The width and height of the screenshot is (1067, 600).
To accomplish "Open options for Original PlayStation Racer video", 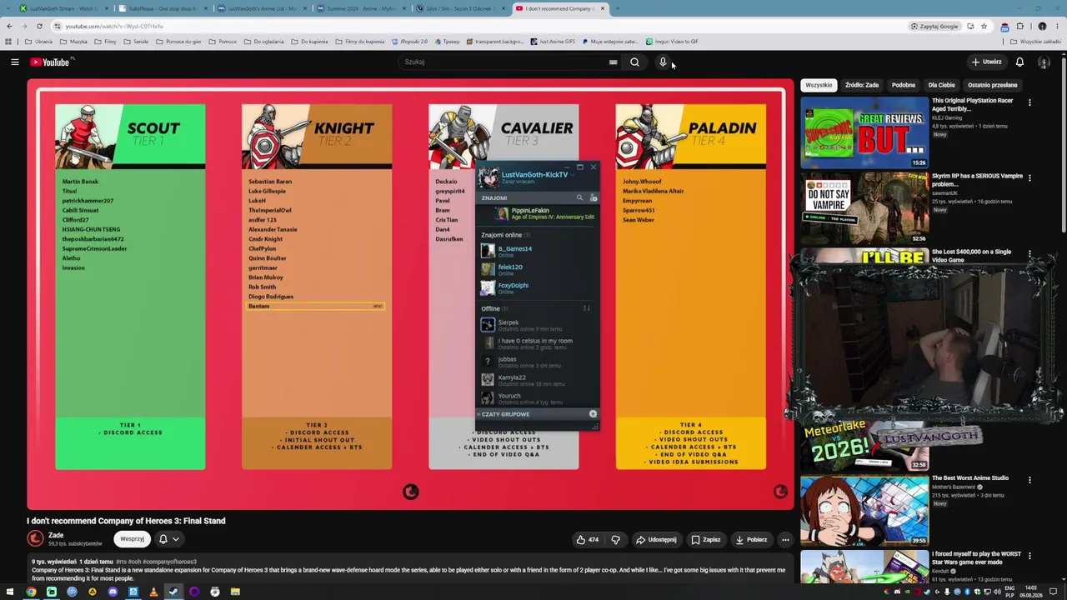I will [x=1029, y=102].
